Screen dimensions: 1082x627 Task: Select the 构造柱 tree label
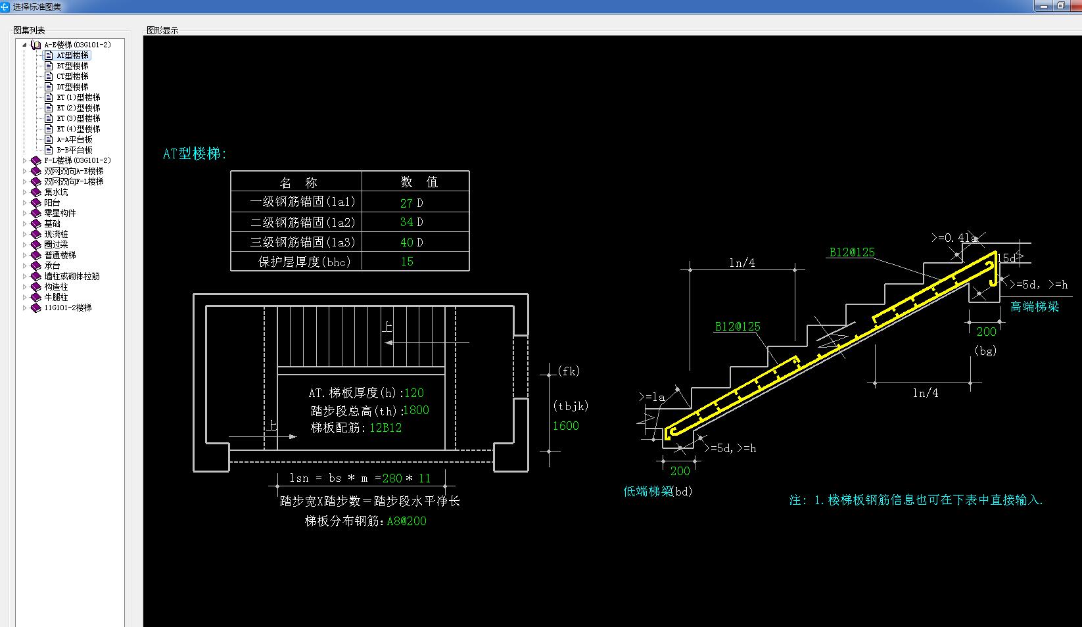click(x=56, y=287)
